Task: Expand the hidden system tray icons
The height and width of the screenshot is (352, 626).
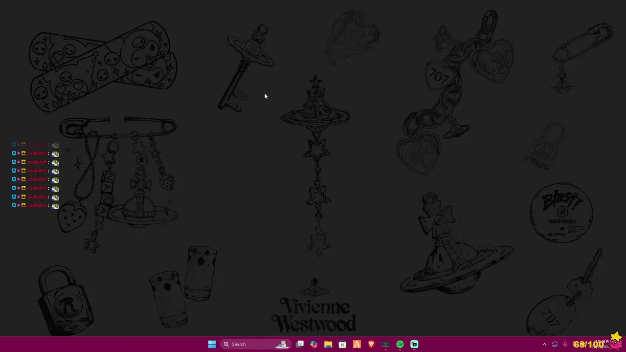Action: click(x=544, y=344)
